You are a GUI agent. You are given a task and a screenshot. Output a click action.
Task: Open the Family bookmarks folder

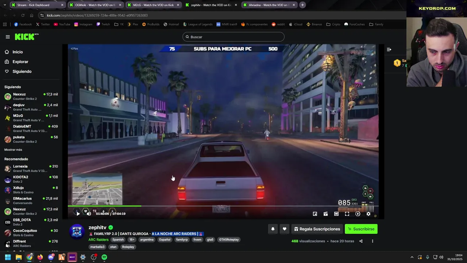click(x=376, y=24)
